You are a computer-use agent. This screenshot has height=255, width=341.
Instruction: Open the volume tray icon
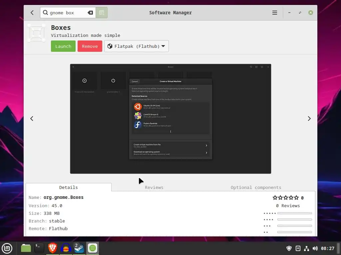pos(315,248)
